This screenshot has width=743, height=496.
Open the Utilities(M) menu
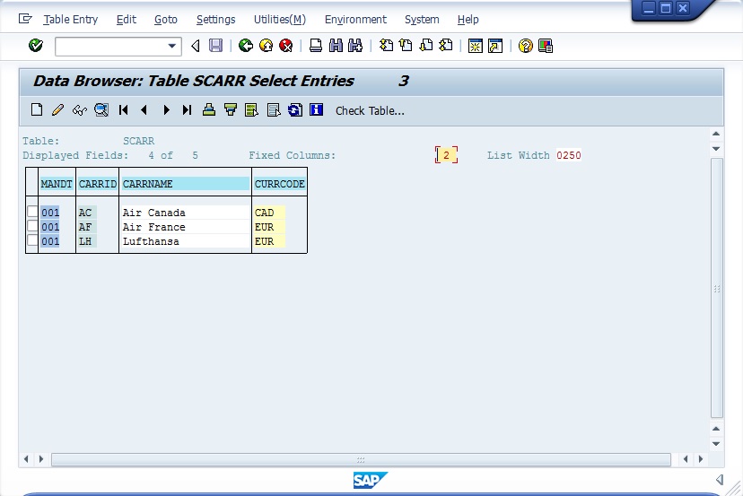click(x=279, y=19)
